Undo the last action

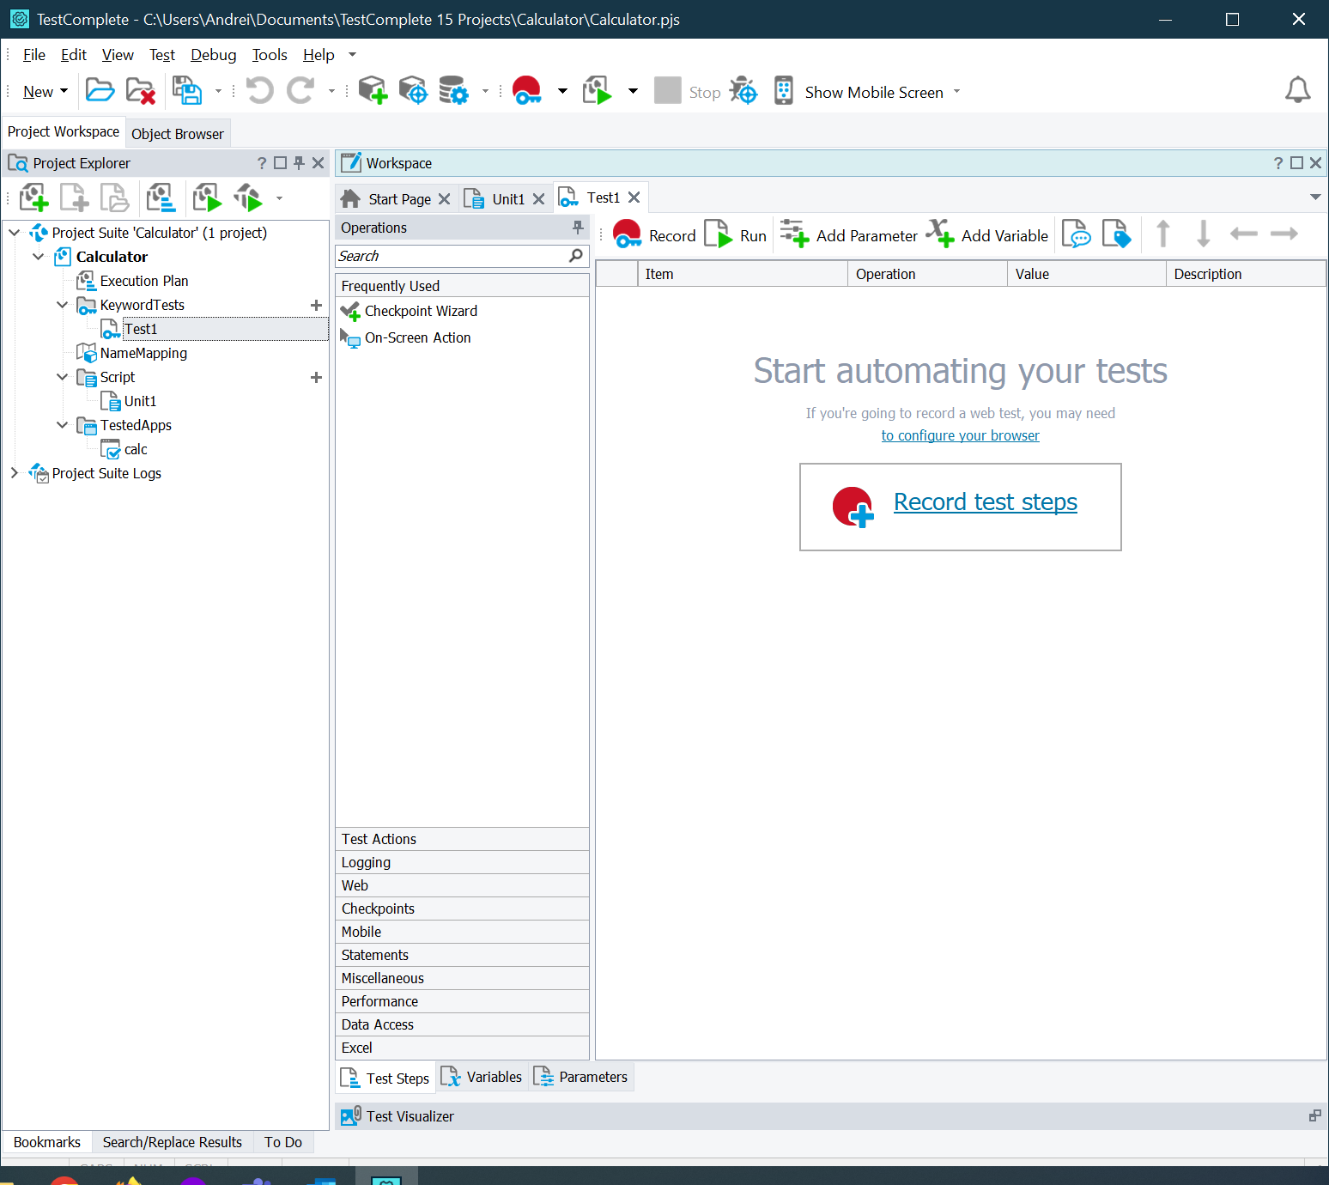tap(259, 90)
